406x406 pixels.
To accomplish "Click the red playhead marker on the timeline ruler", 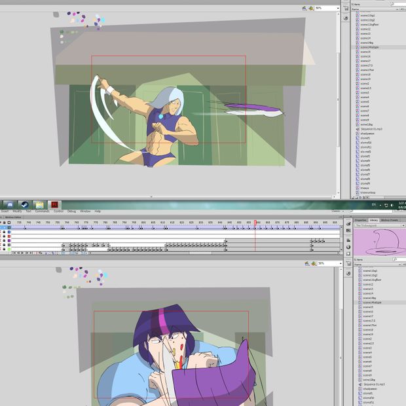I will 255,223.
